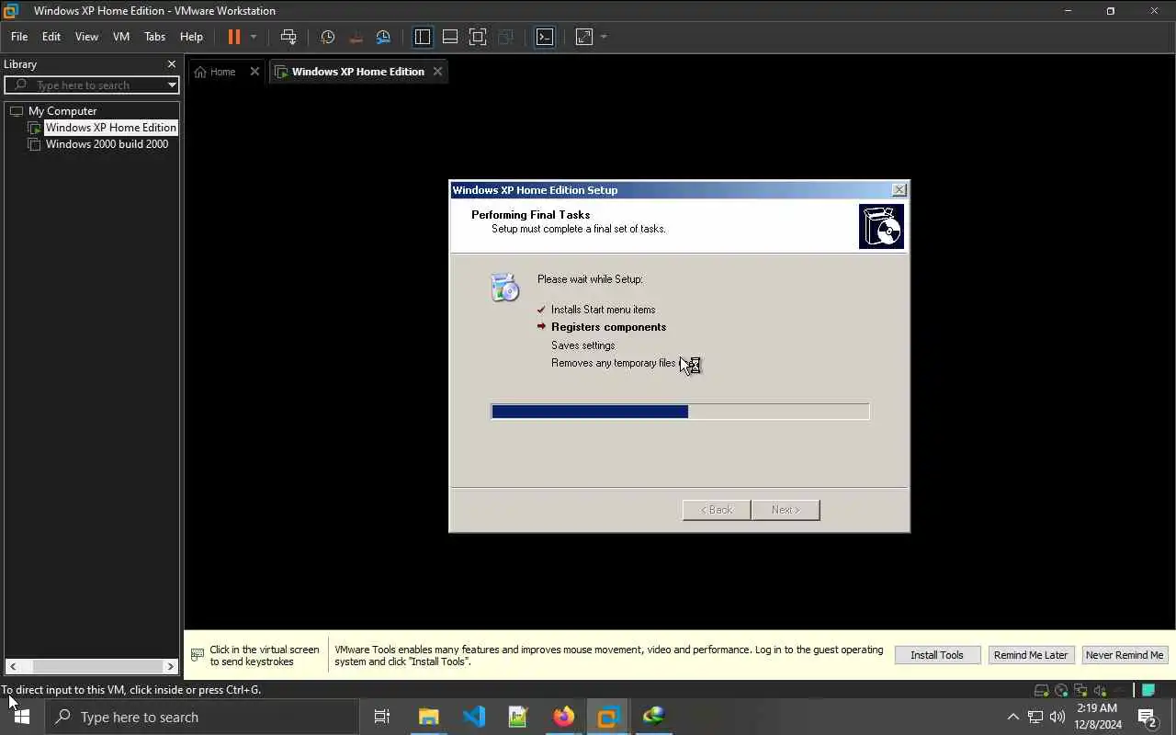Pause the virtual machine
Viewport: 1176px width, 735px height.
tap(234, 37)
